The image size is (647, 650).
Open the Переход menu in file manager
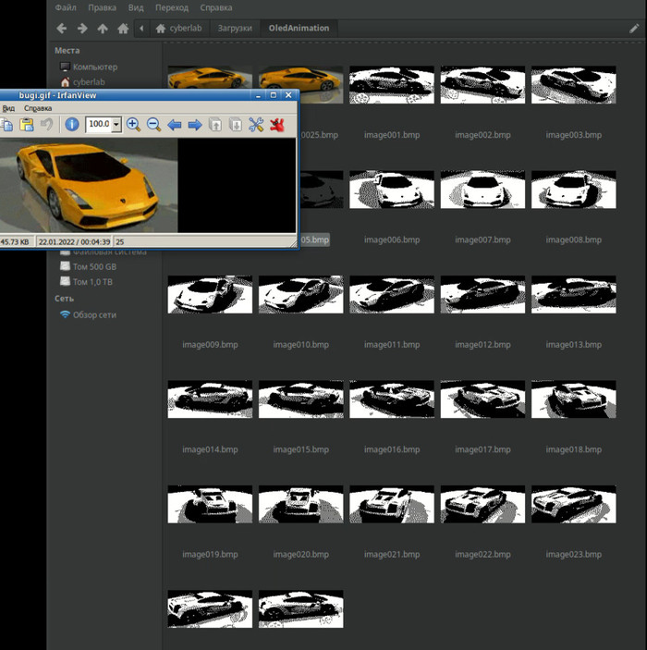pyautogui.click(x=172, y=7)
